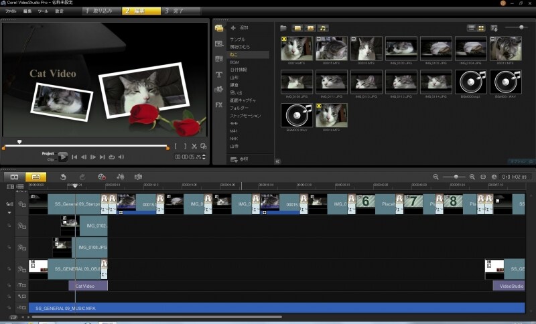
Task: Click the scissors split clip icon
Action: tap(194, 146)
